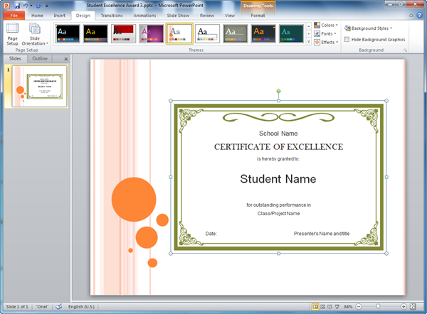Click the zoom in plus button
The image size is (427, 314).
(x=404, y=306)
